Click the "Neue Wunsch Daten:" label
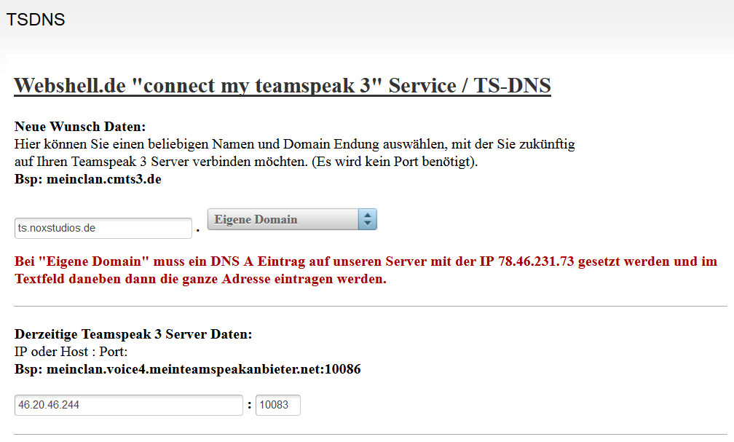 80,127
